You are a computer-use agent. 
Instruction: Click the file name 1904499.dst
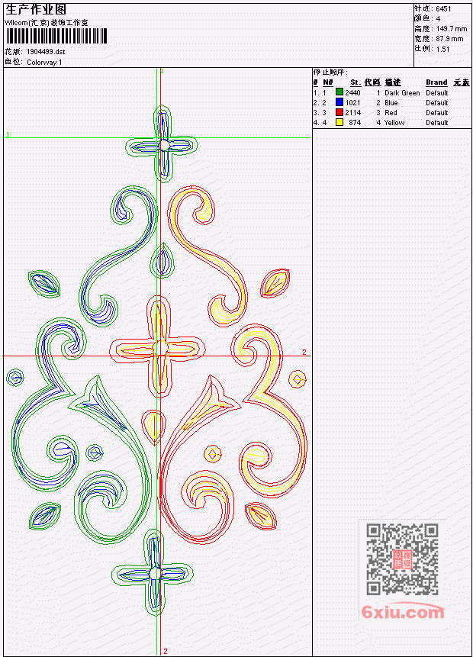46,52
